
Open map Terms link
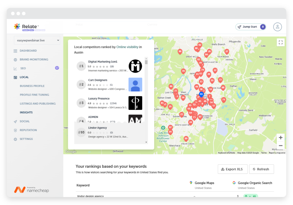point(264,153)
